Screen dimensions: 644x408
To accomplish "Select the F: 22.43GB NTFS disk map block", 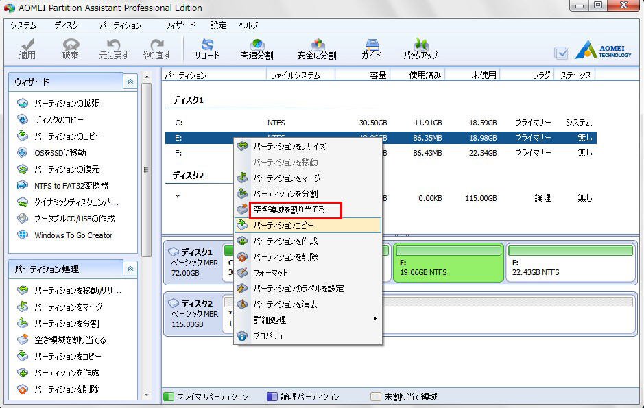I will point(571,263).
